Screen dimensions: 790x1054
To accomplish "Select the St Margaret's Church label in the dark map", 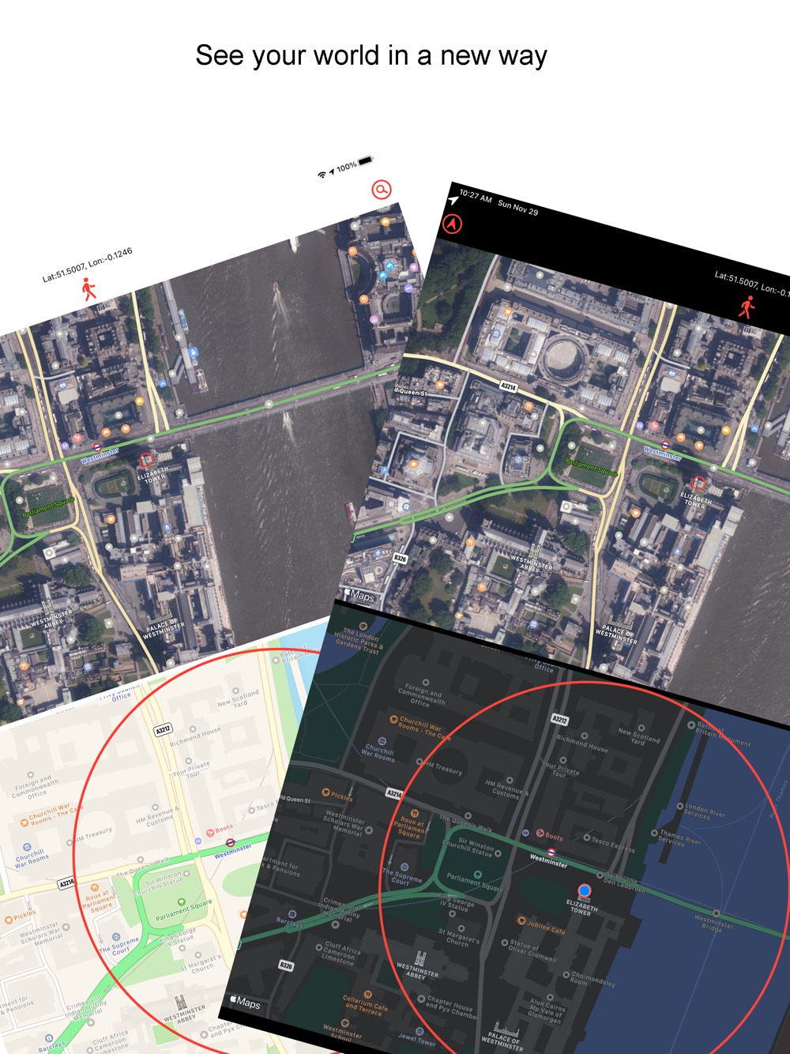I will 458,937.
